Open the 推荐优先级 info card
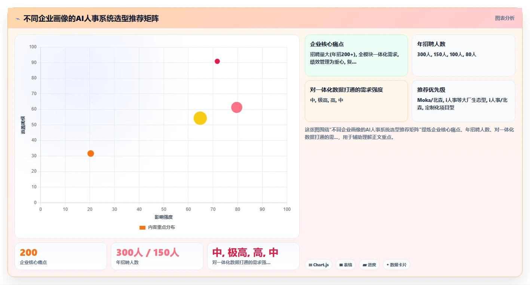This screenshot has height=285, width=530. pos(463,101)
